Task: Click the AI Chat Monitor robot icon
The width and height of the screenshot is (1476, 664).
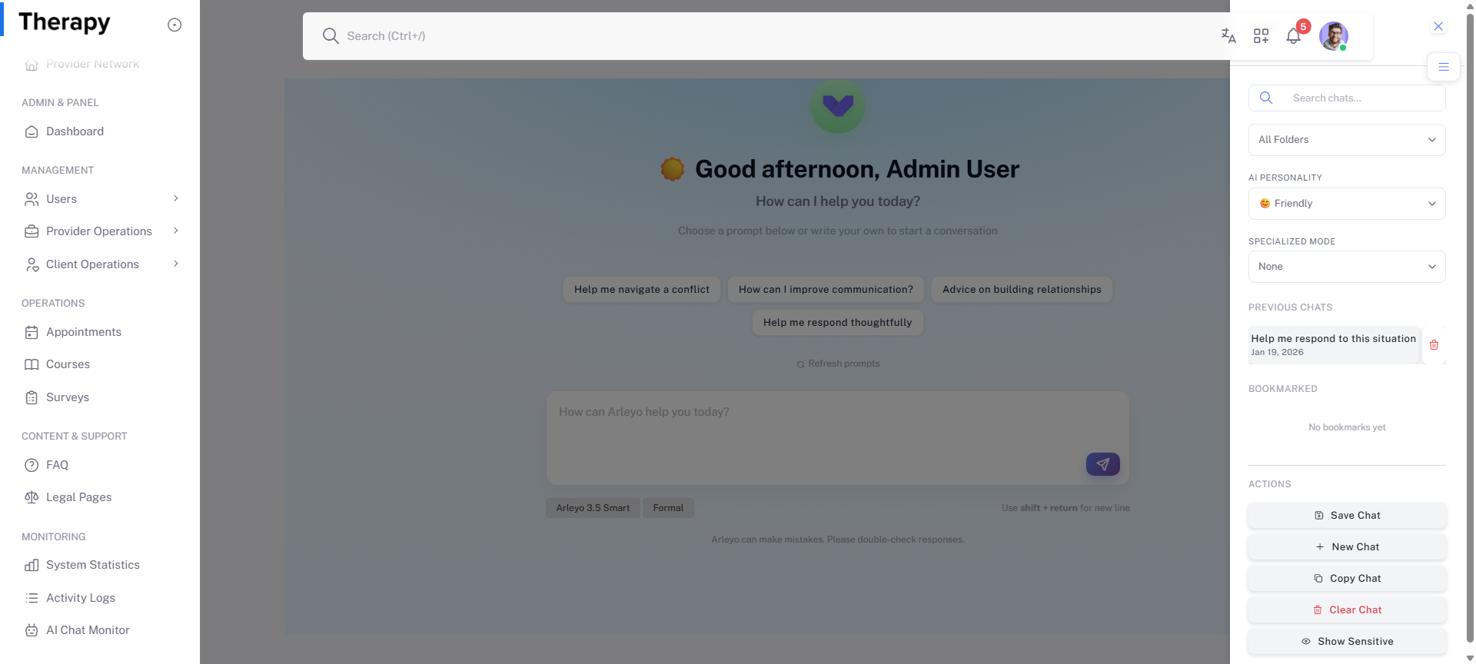Action: click(x=32, y=630)
